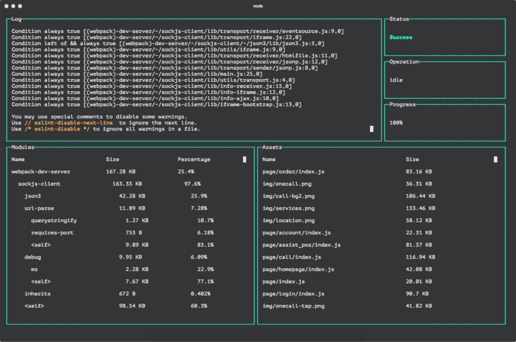The image size is (516, 342).
Task: Click the Assets Size column header
Action: coord(412,160)
